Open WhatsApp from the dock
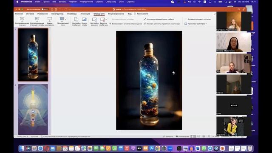272x153 pixels. (204, 148)
